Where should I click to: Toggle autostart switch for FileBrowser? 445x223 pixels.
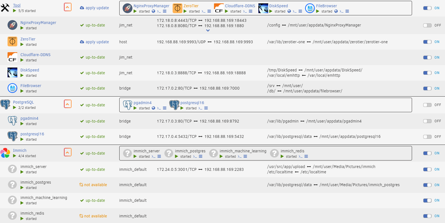coord(427,88)
